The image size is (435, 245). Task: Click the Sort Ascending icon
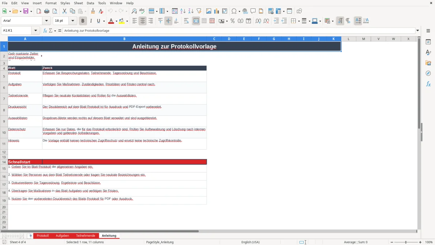pos(183,11)
